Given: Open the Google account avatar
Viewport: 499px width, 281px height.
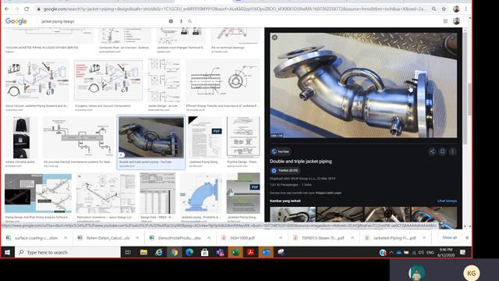Looking at the screenshot, I should click(x=456, y=21).
